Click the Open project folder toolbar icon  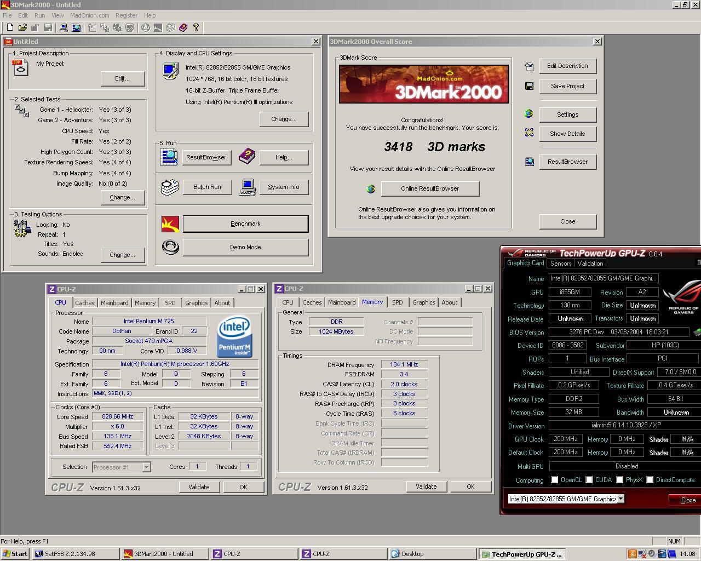(x=22, y=27)
